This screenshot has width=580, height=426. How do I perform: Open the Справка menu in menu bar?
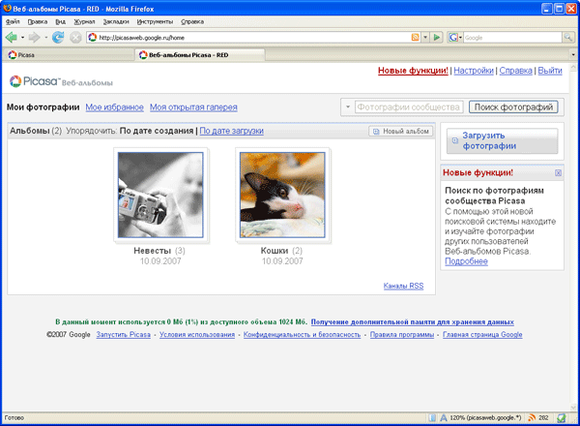(192, 22)
